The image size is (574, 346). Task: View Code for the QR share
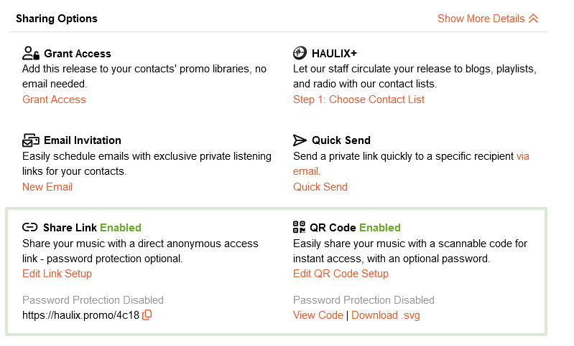318,315
